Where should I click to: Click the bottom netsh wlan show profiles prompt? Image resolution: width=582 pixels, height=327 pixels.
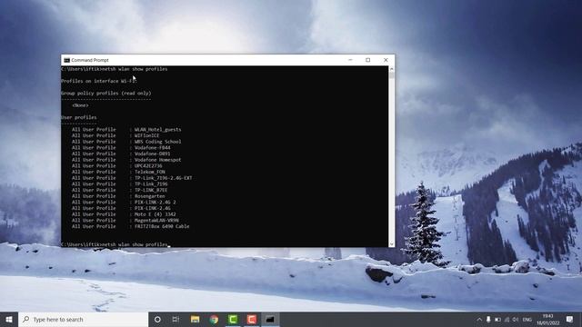115,244
